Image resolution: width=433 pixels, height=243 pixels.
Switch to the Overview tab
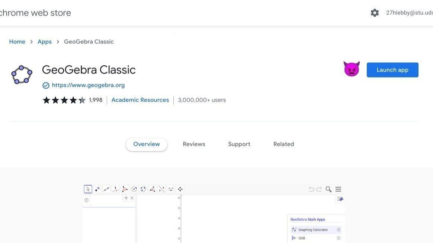coord(147,144)
